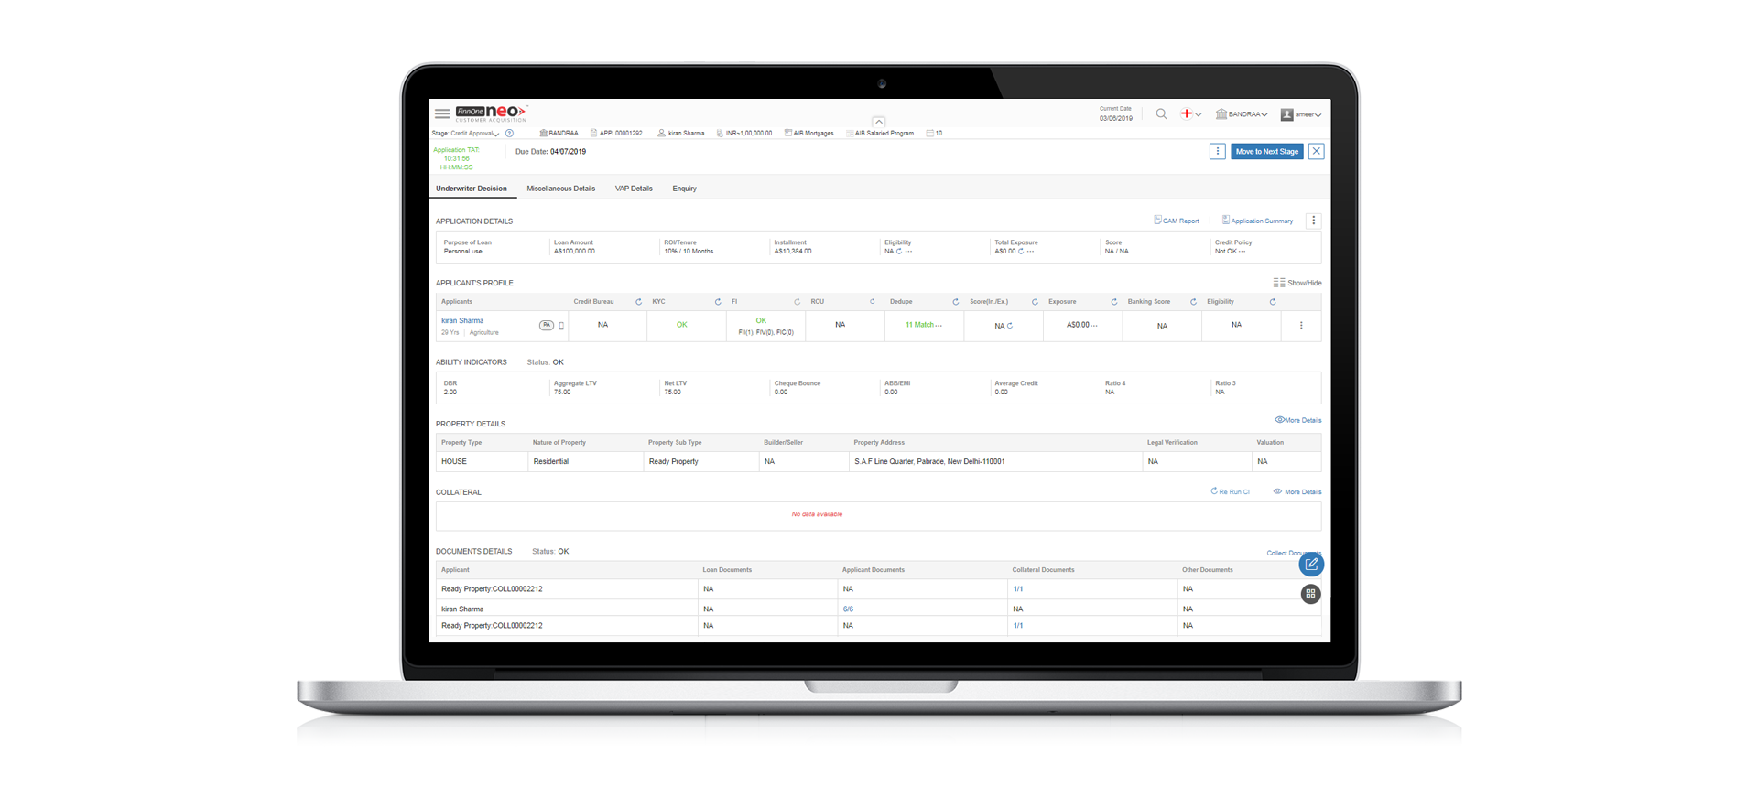The image size is (1758, 808).
Task: Open kebab menu in kiran Sharma row
Action: tap(1301, 326)
